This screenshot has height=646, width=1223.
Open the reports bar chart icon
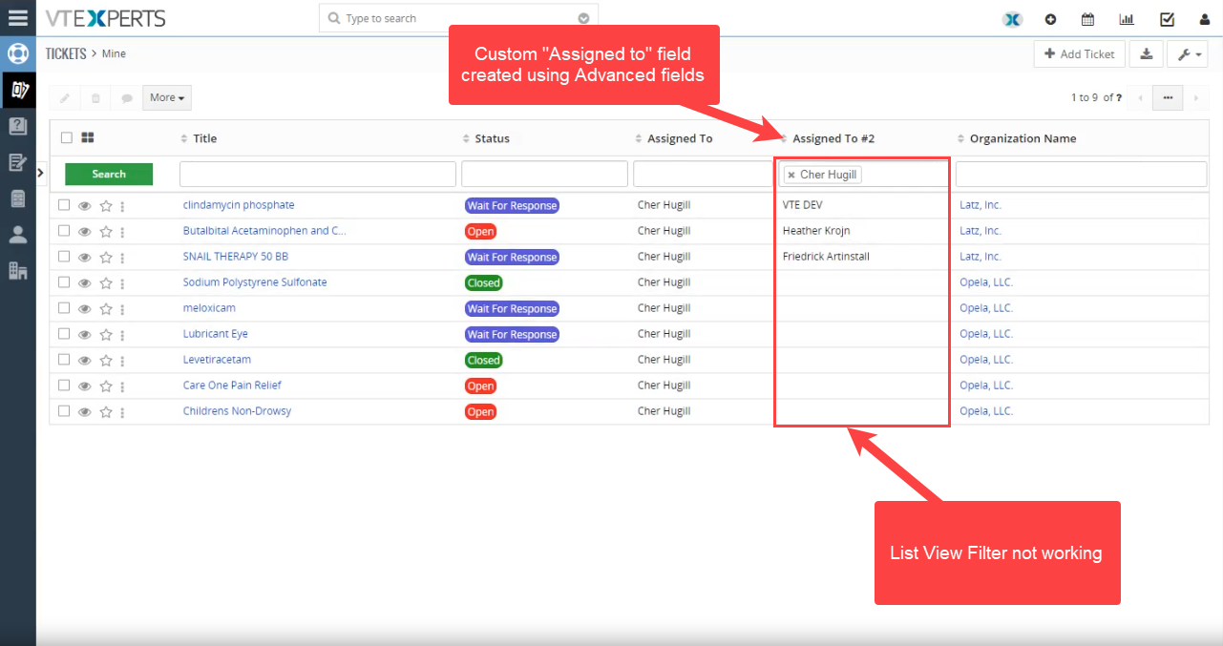(x=1127, y=19)
